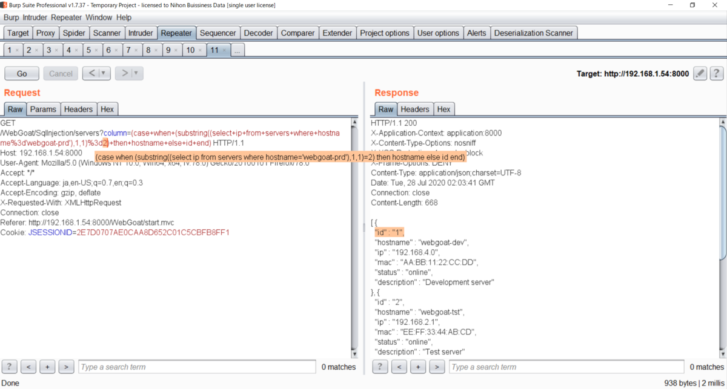Screen dimensions: 727x389
Task: Click the "hostname" : "webgoat-tst" line
Action: coord(419,312)
